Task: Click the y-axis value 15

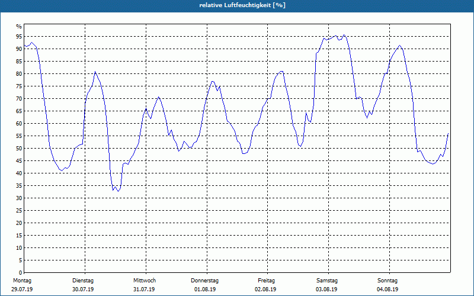Action: 19,235
